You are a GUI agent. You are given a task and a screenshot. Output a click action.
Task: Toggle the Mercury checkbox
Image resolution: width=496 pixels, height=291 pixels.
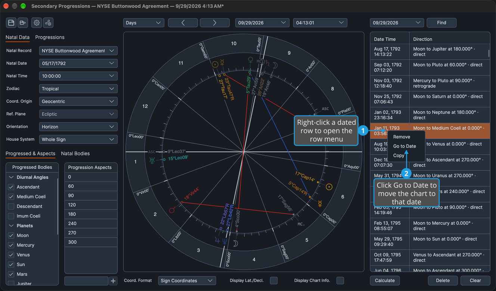(x=11, y=245)
